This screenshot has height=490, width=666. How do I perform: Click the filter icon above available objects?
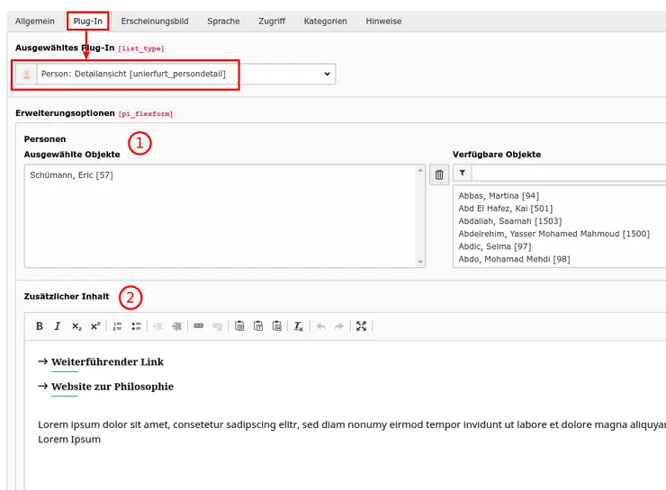[x=463, y=173]
